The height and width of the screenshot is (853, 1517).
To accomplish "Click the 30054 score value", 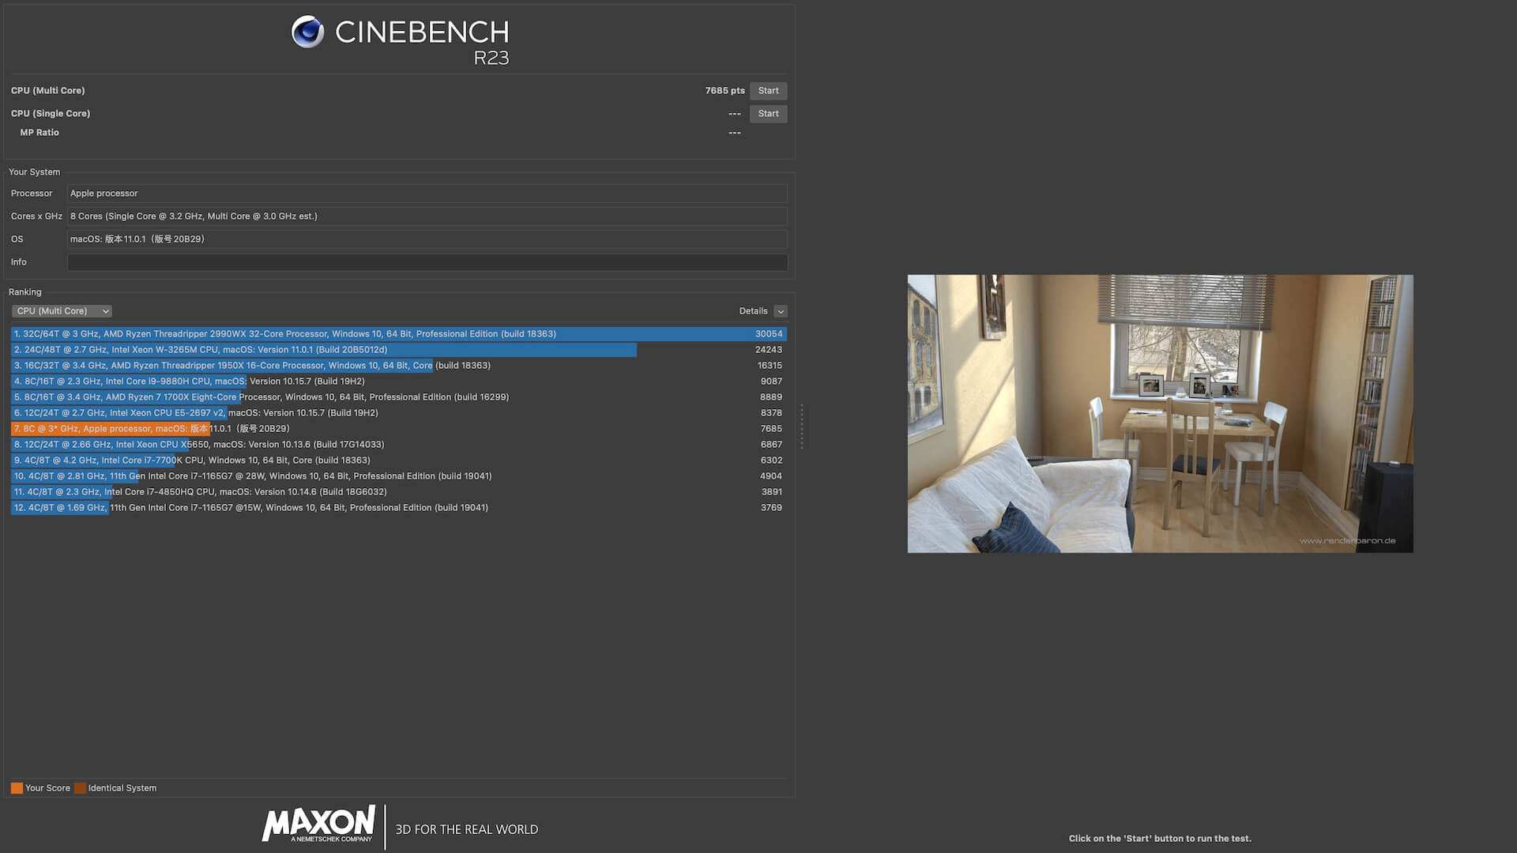I will 768,334.
